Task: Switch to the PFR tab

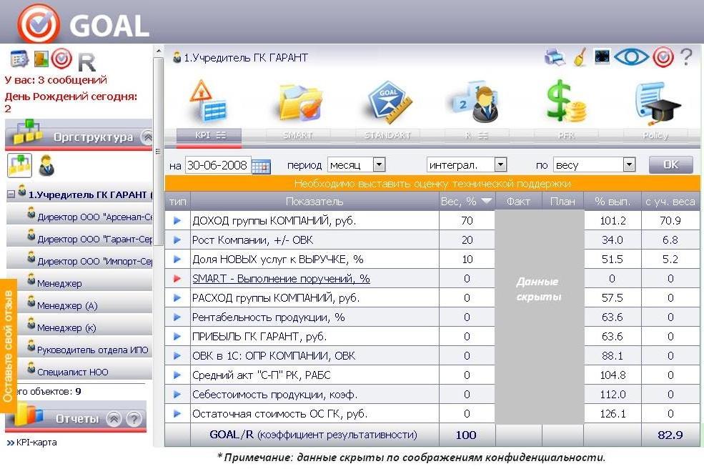Action: coord(566,135)
